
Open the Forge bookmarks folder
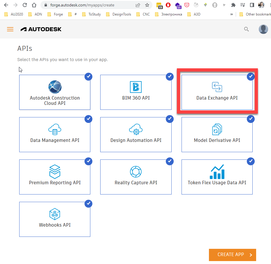(55, 14)
